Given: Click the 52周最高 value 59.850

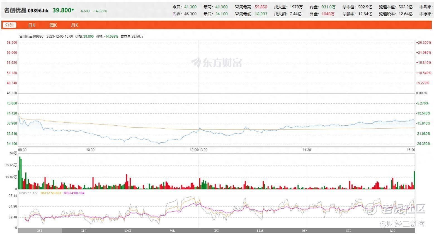Looking at the screenshot, I should (x=261, y=7).
